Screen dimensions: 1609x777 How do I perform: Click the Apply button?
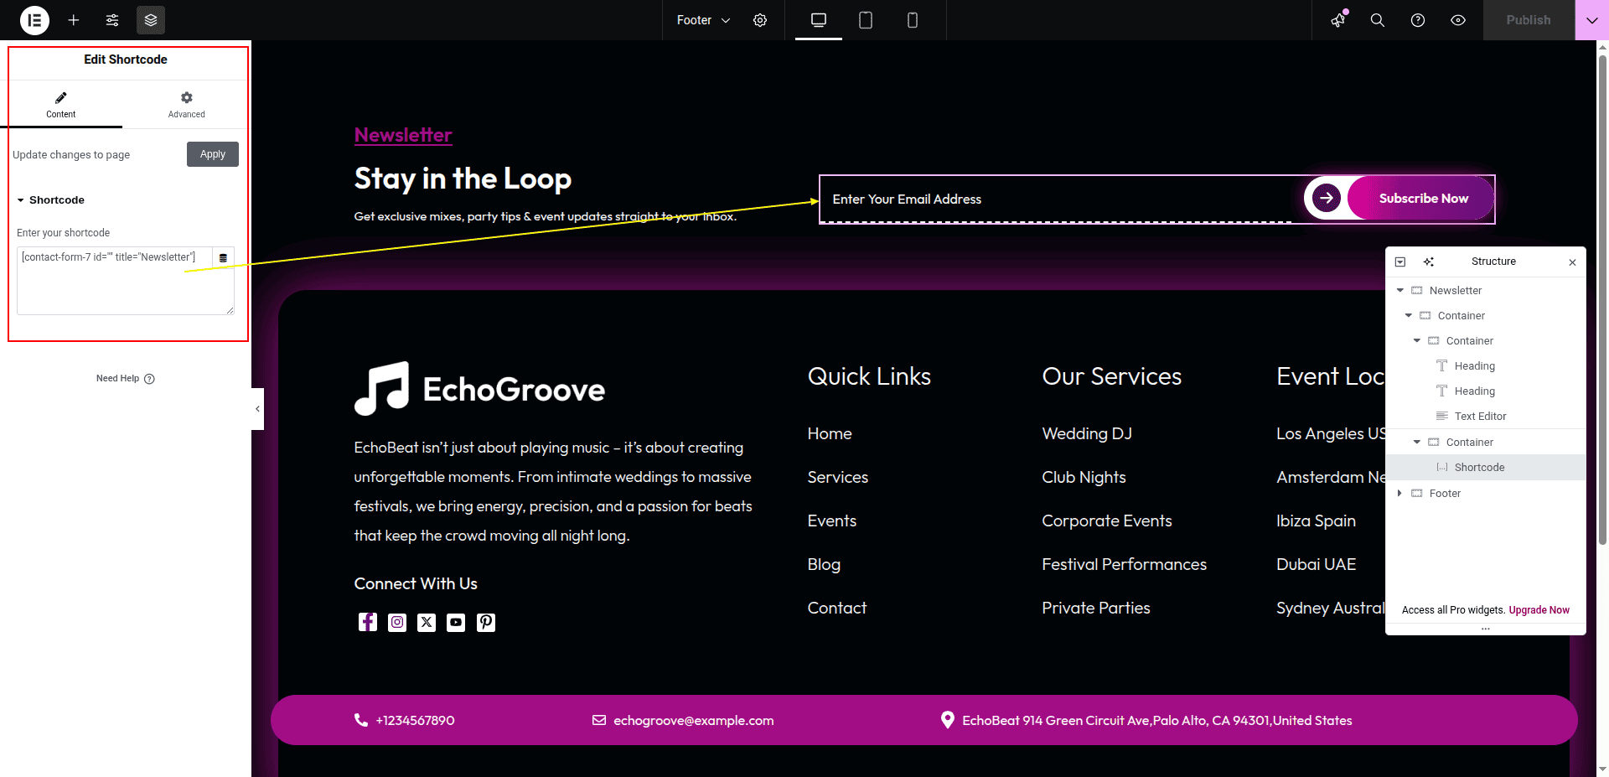click(x=212, y=154)
